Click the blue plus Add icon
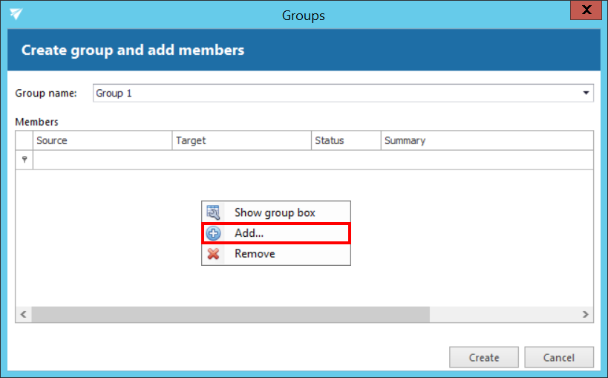Screen dimensions: 608x378 coord(213,233)
